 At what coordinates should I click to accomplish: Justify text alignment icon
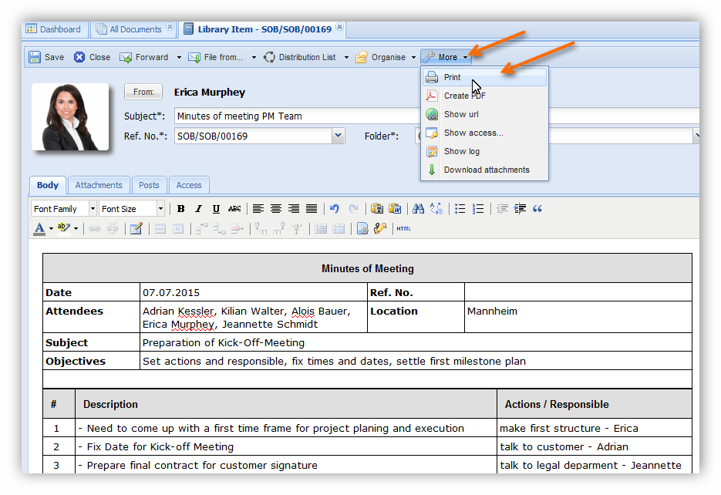[312, 209]
